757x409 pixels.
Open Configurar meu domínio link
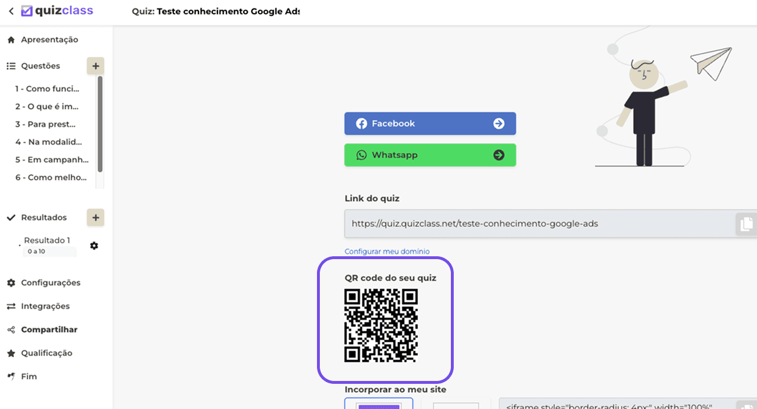387,252
